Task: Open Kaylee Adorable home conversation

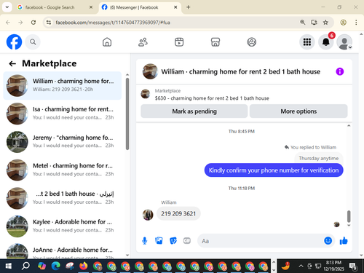Action: point(63,226)
